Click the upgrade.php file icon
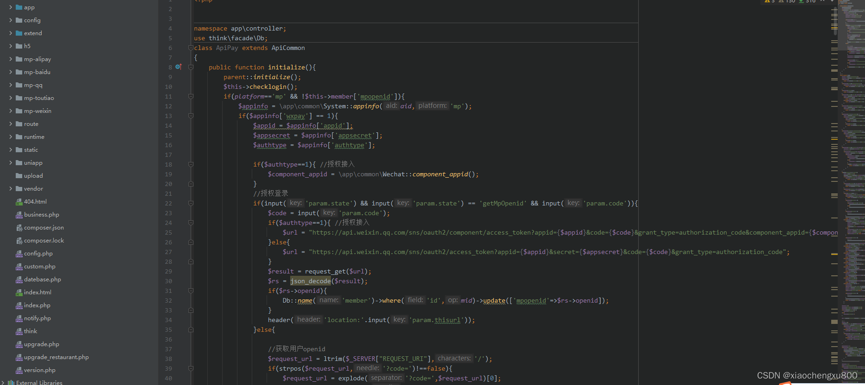This screenshot has height=385, width=865. [x=19, y=344]
